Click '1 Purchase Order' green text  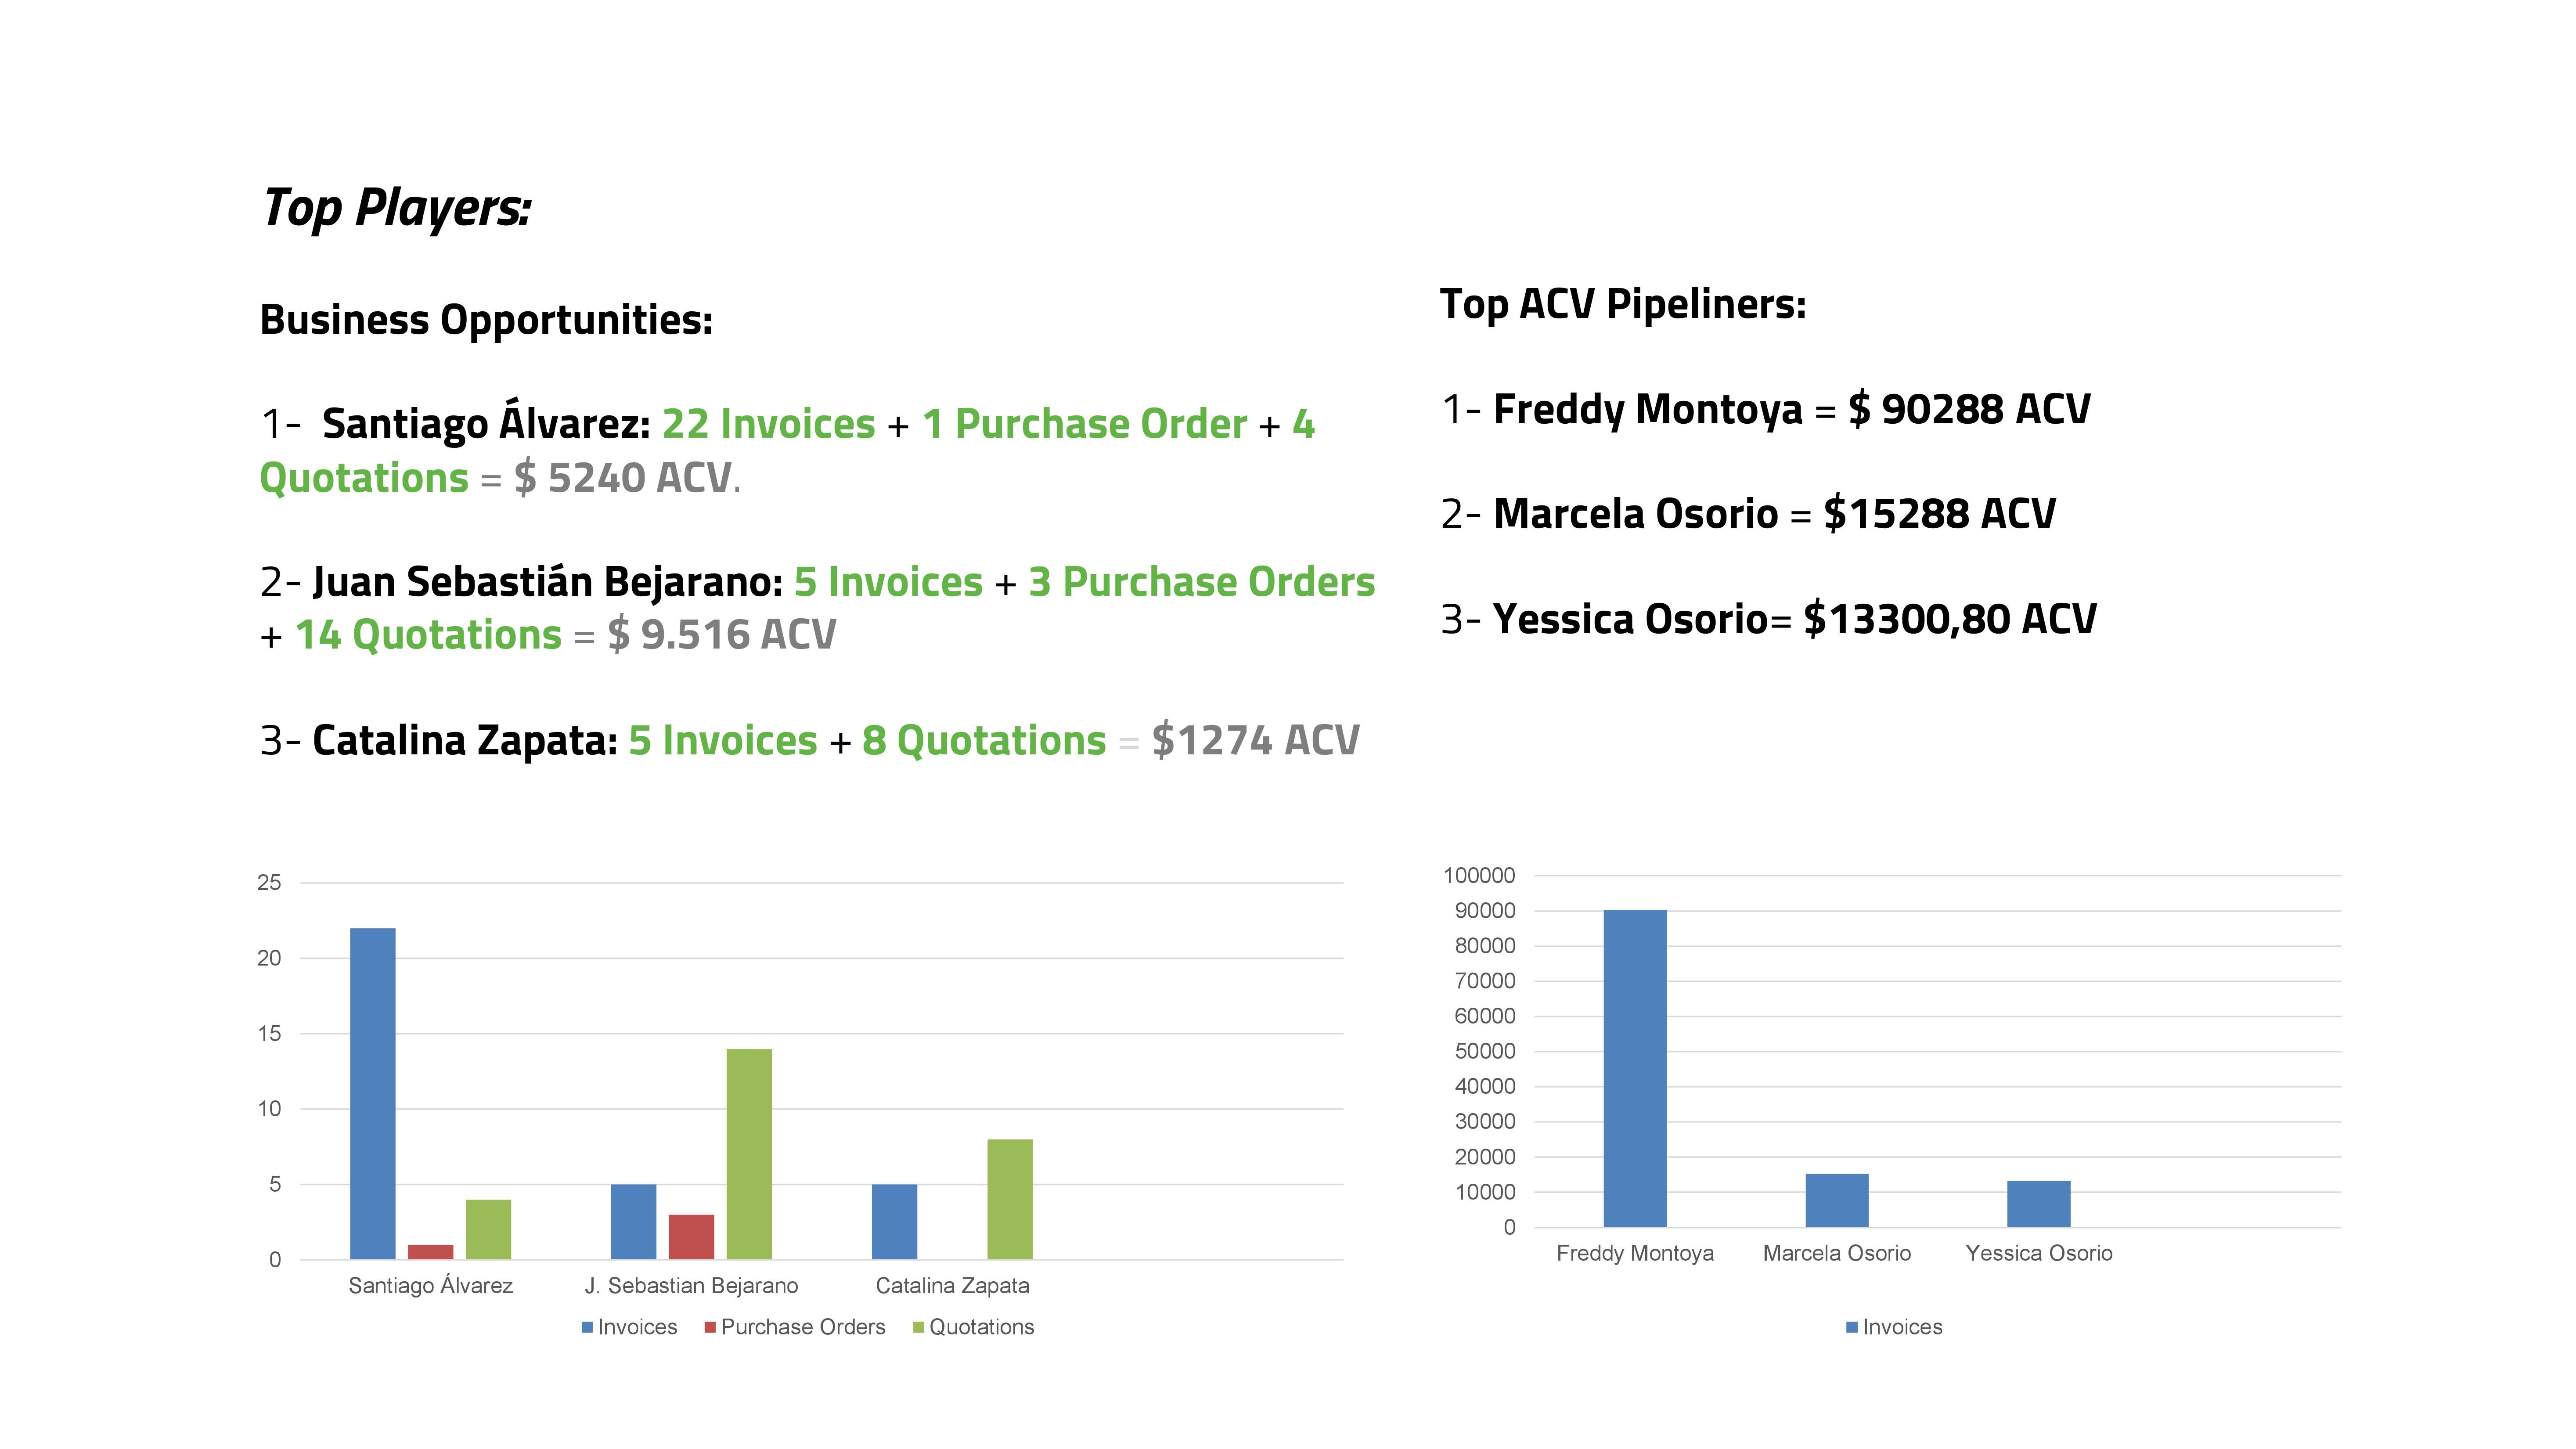(1084, 425)
